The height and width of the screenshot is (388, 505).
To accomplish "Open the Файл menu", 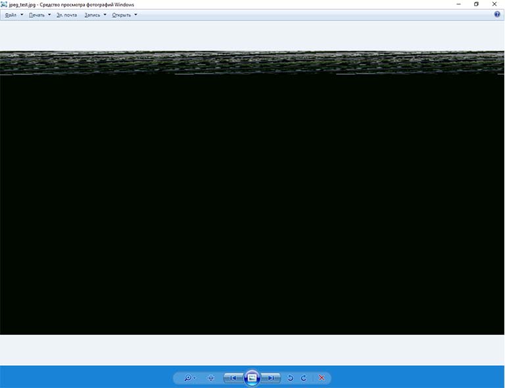I will [x=11, y=14].
